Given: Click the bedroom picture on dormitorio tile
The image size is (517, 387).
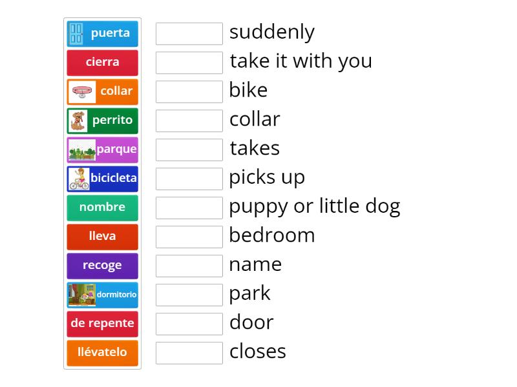Looking at the screenshot, I should tap(81, 295).
